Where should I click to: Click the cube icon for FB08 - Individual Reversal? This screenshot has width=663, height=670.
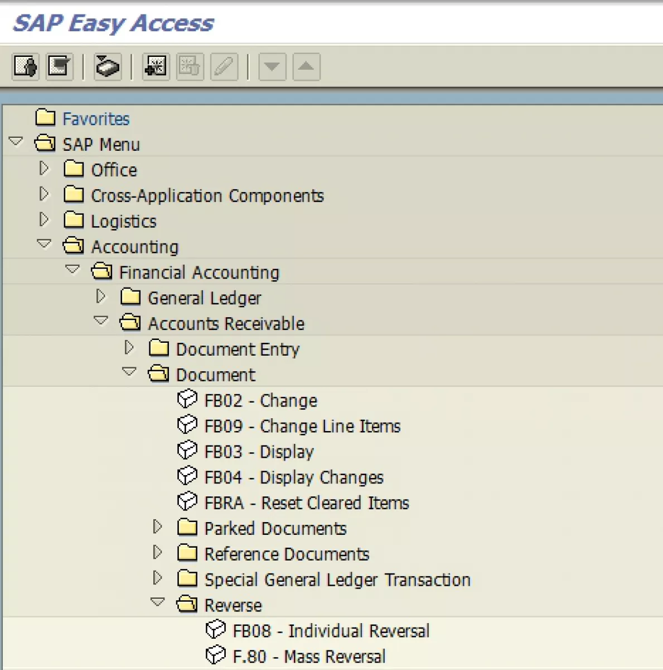tap(215, 630)
